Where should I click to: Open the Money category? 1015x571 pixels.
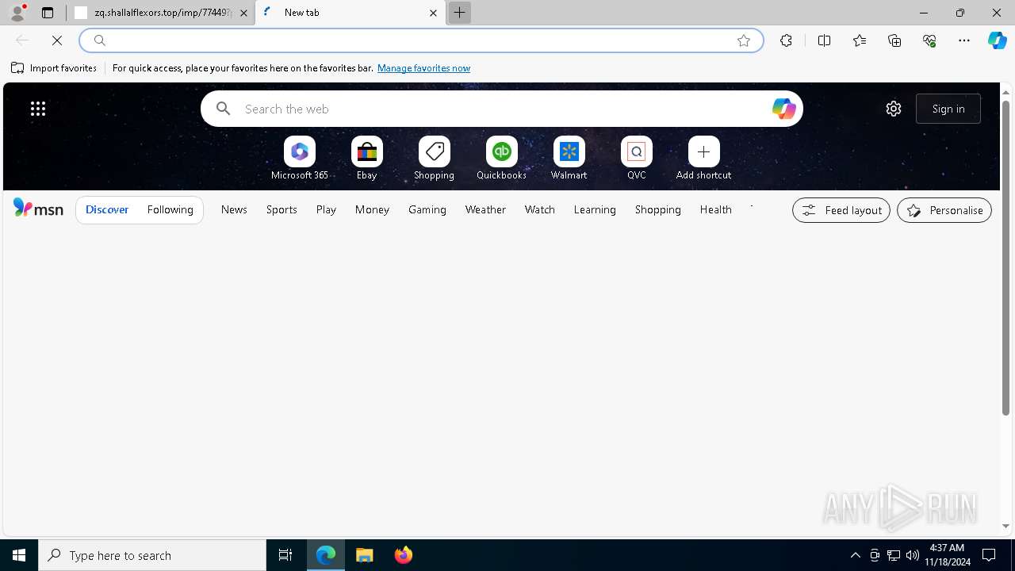click(x=372, y=209)
